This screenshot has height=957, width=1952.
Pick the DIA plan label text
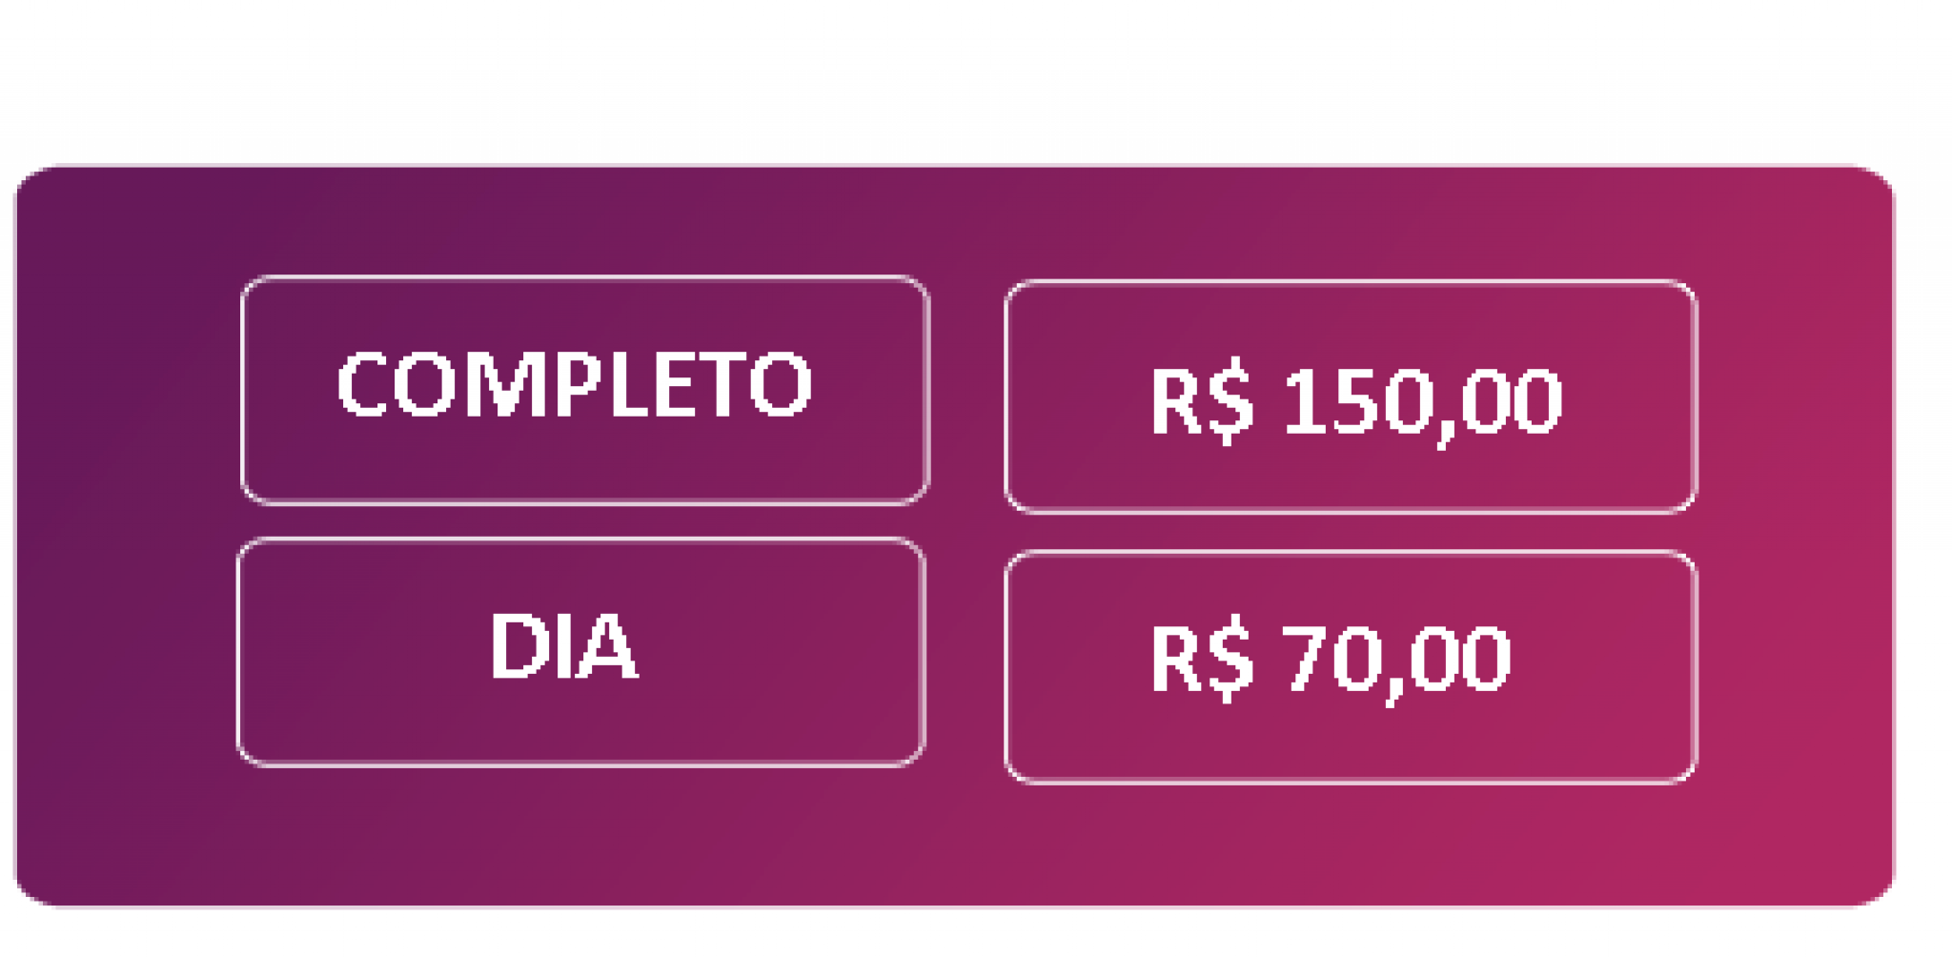coord(563,646)
